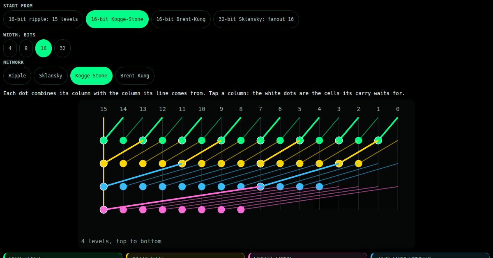Viewport: 493px width, 258px height.
Task: Click the pink level-4 dot in column 11
Action: [182, 210]
